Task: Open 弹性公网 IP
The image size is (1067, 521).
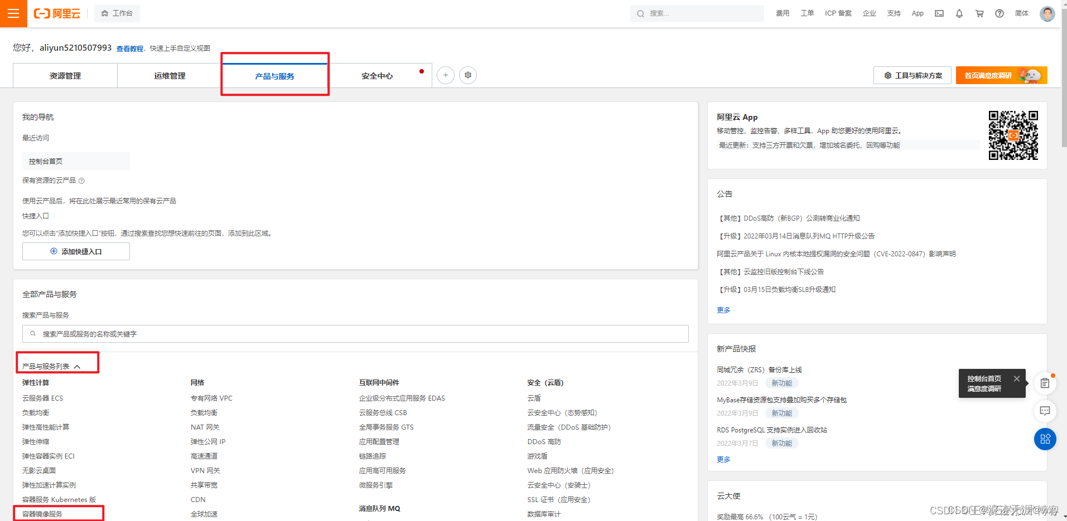Action: tap(208, 442)
